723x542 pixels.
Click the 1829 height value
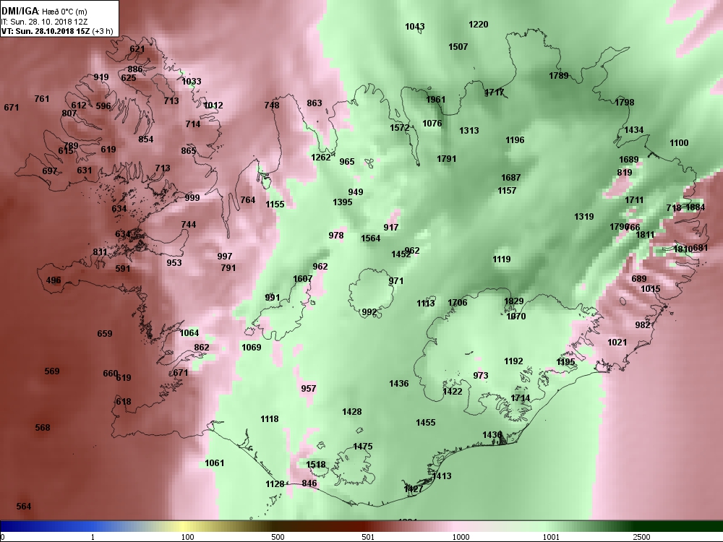[x=513, y=301]
